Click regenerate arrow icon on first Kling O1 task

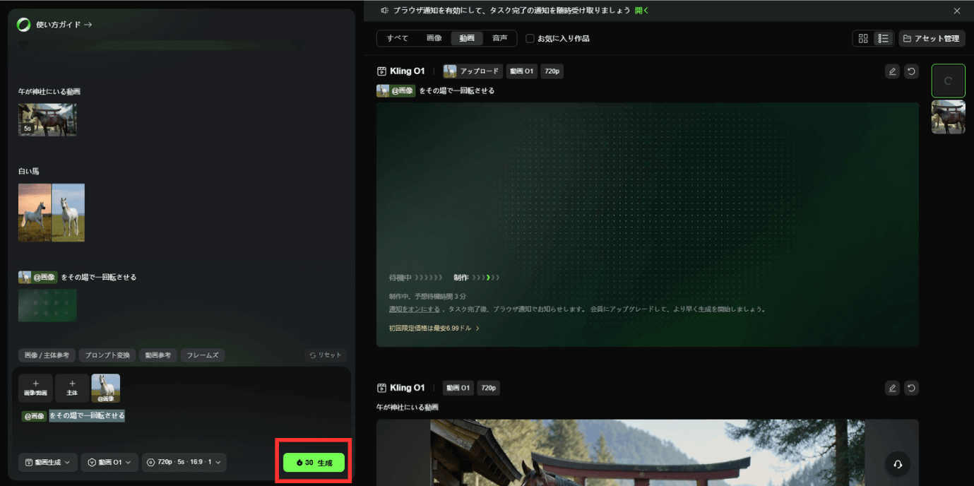pos(911,71)
